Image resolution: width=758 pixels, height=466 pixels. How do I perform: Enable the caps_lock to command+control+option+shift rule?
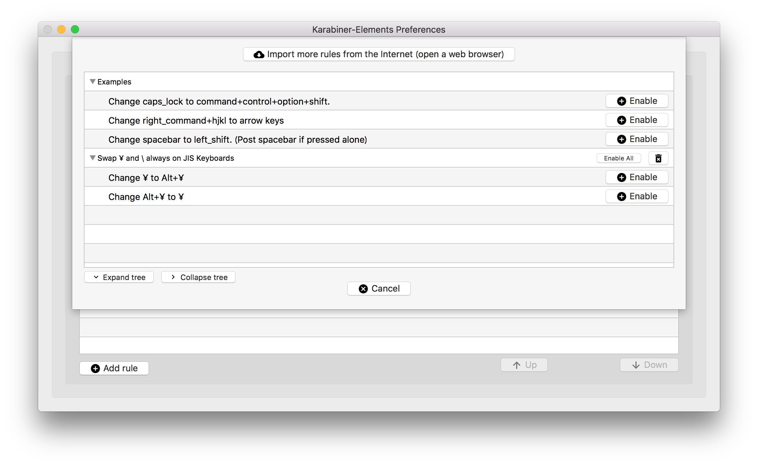tap(636, 101)
